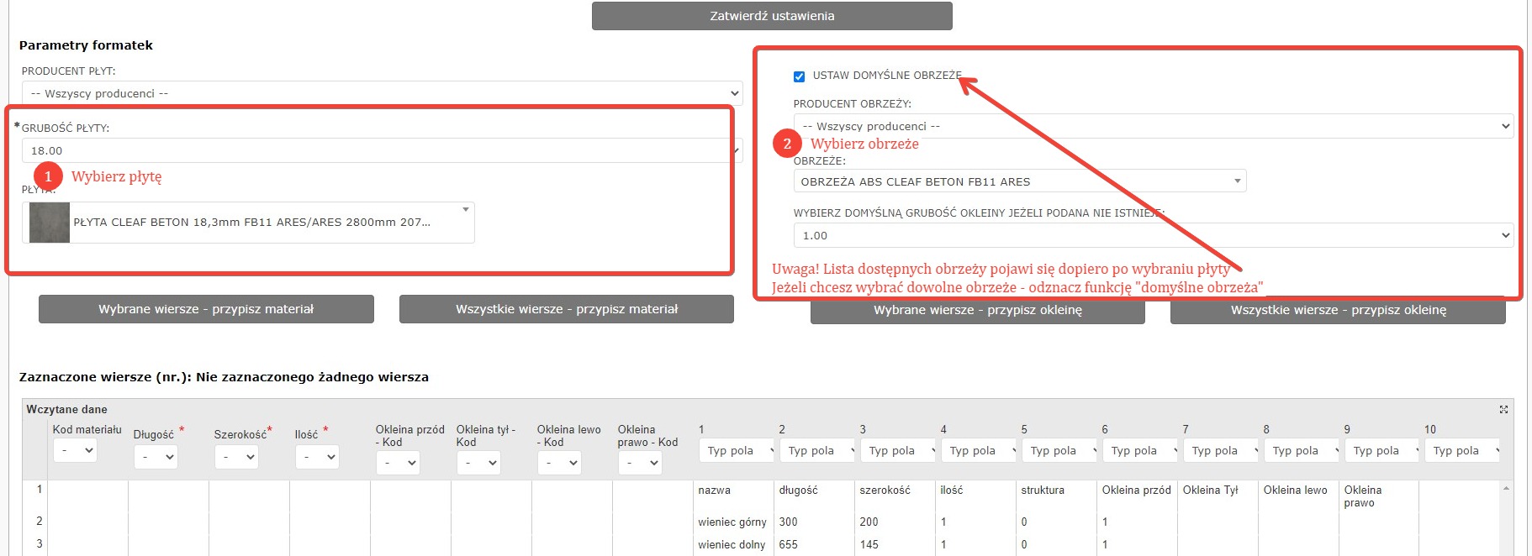The width and height of the screenshot is (1532, 556).
Task: Open the 'Producent obrzeży' dropdown
Action: point(1153,126)
